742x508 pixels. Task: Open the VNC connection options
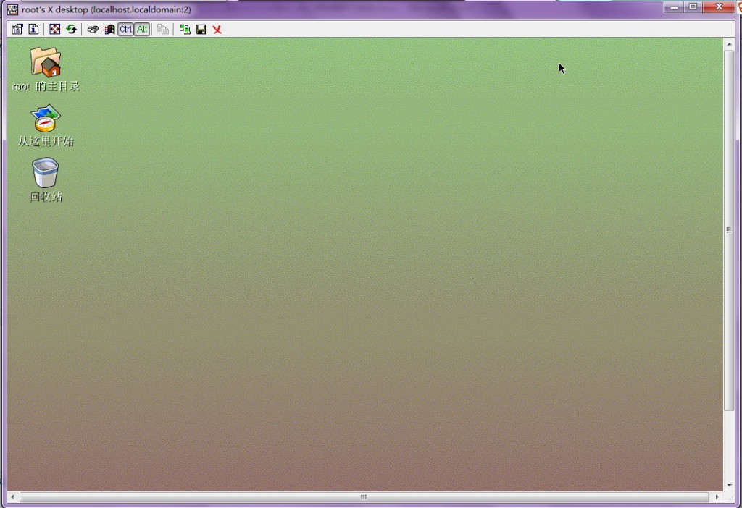(17, 29)
